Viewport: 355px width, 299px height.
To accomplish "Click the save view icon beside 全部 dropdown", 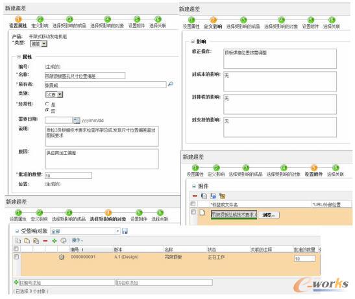I will (x=125, y=231).
